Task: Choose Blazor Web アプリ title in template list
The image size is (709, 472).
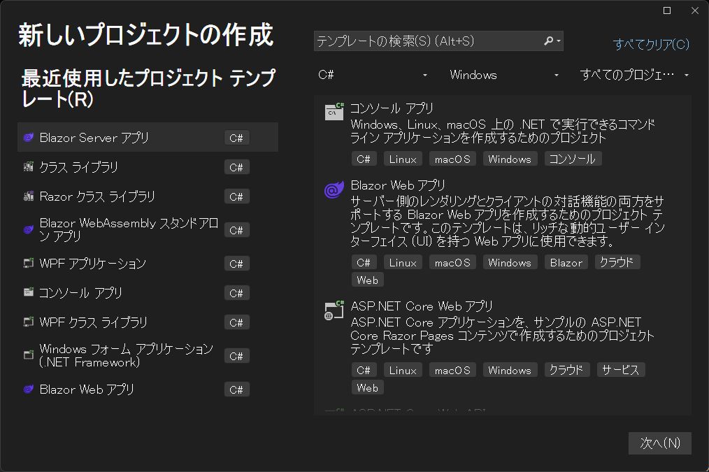Action: 398,185
